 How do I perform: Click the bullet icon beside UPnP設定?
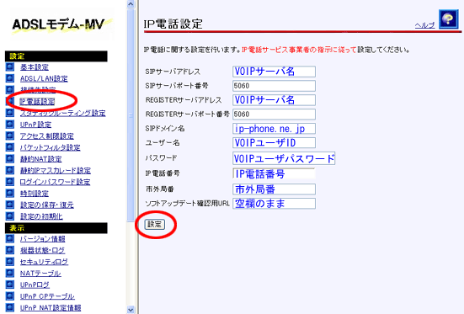click(x=10, y=124)
